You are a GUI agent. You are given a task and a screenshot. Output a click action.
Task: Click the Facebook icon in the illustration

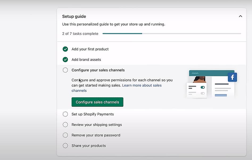coord(232,77)
